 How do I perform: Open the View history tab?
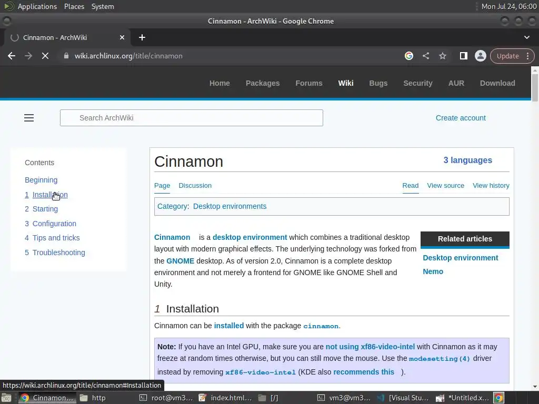[x=491, y=186]
